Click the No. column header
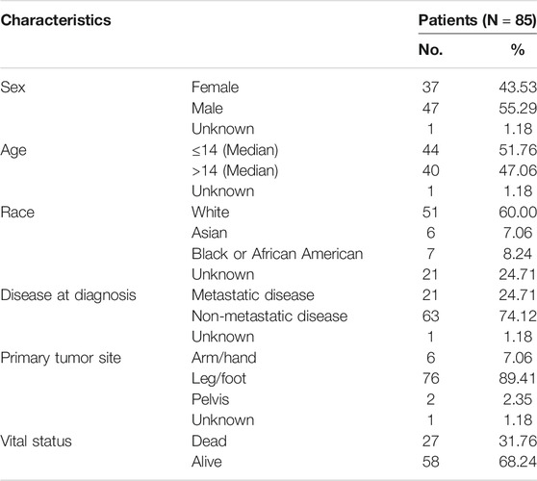 (x=430, y=50)
